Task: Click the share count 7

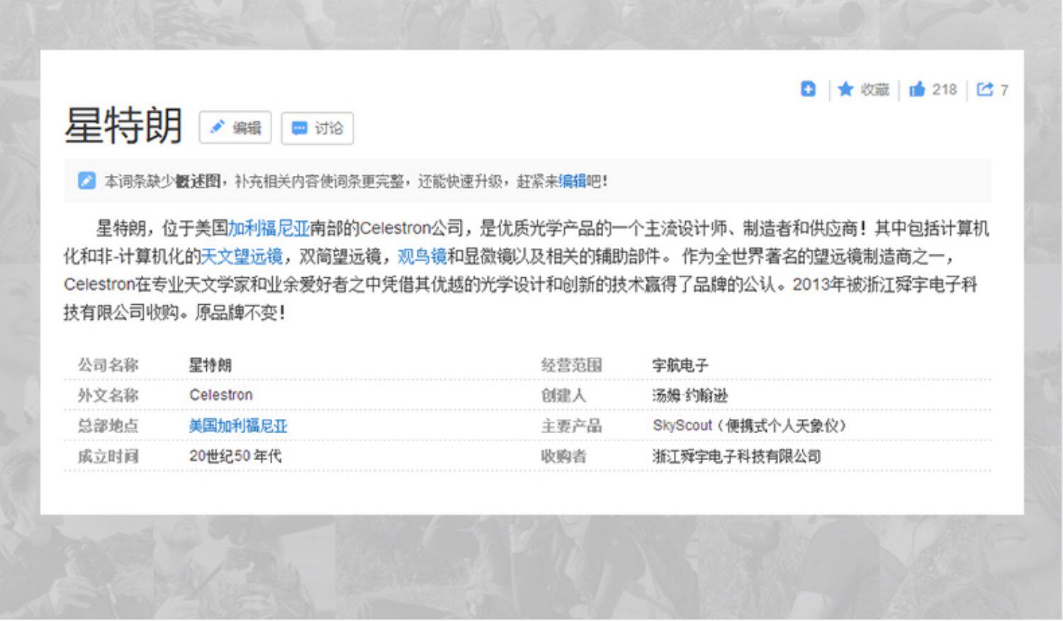Action: (1003, 90)
